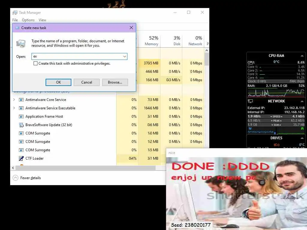Click the Antimalware Core Service process icon
The image size is (307, 230).
(x=21, y=100)
